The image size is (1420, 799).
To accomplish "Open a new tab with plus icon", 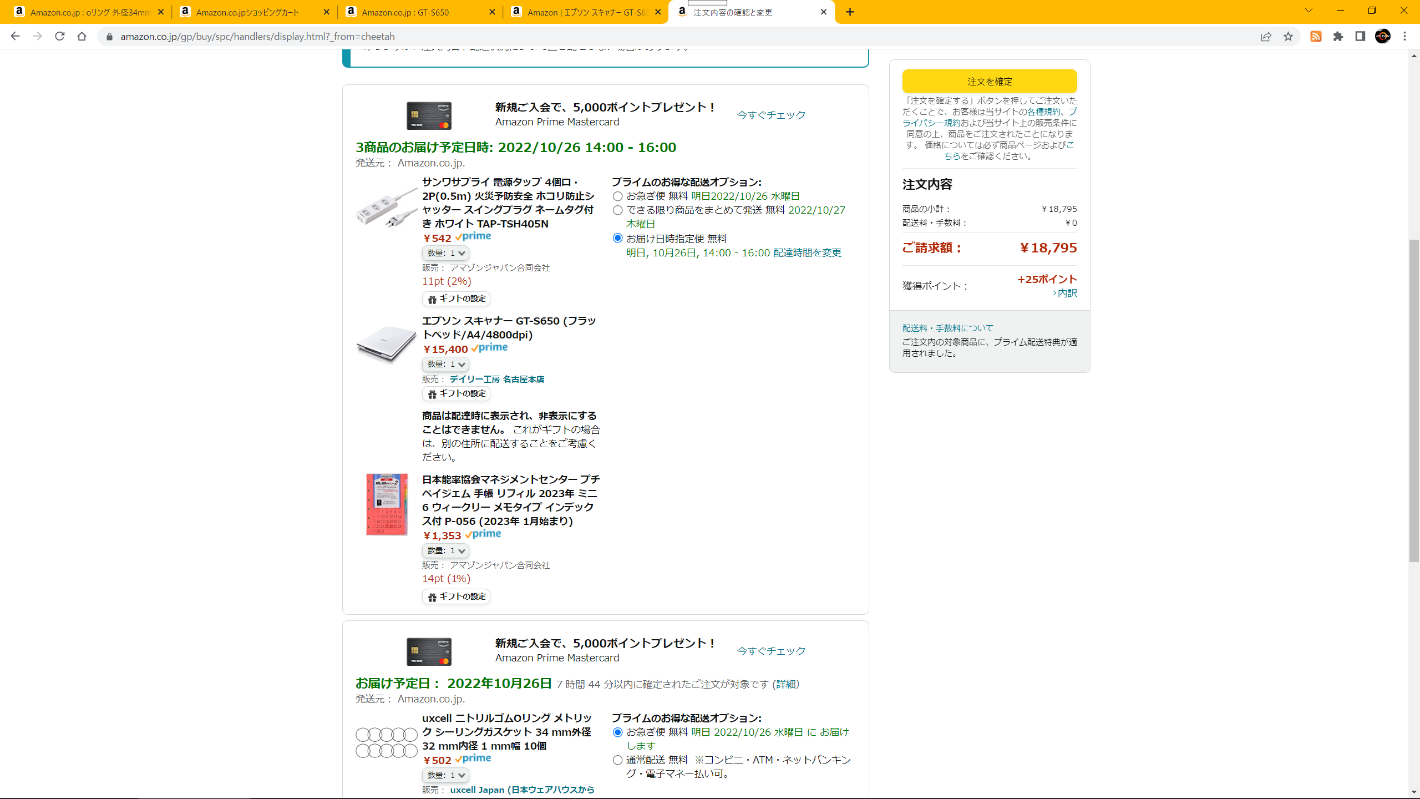I will [x=850, y=12].
